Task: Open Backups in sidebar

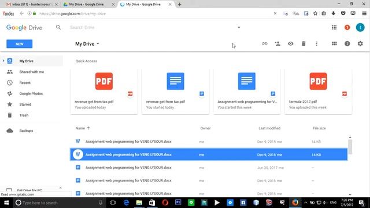Action: [x=26, y=131]
